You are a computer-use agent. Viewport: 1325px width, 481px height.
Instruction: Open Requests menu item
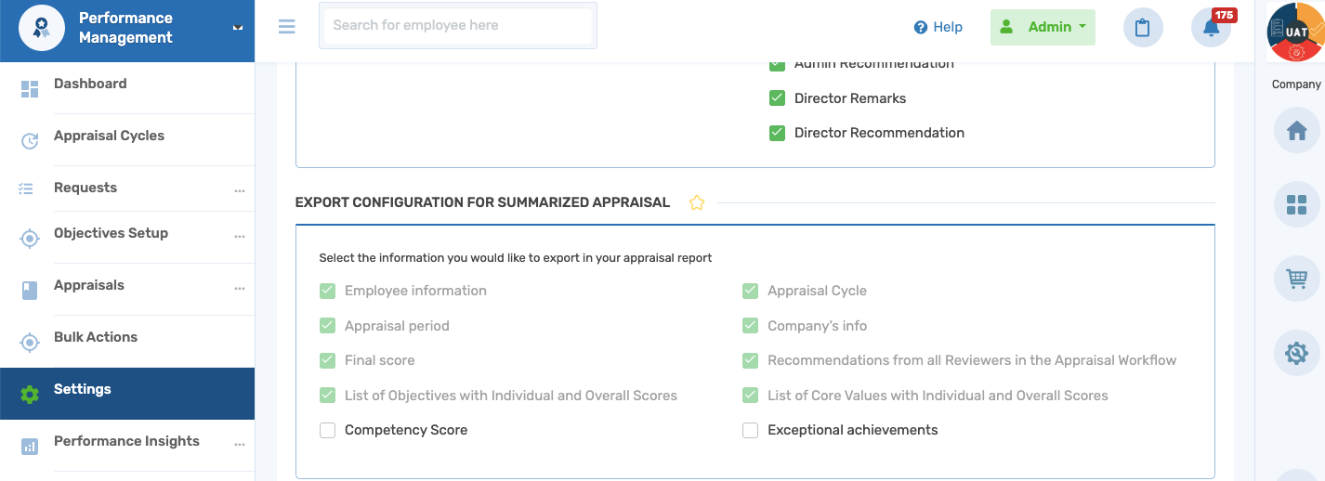click(x=127, y=188)
